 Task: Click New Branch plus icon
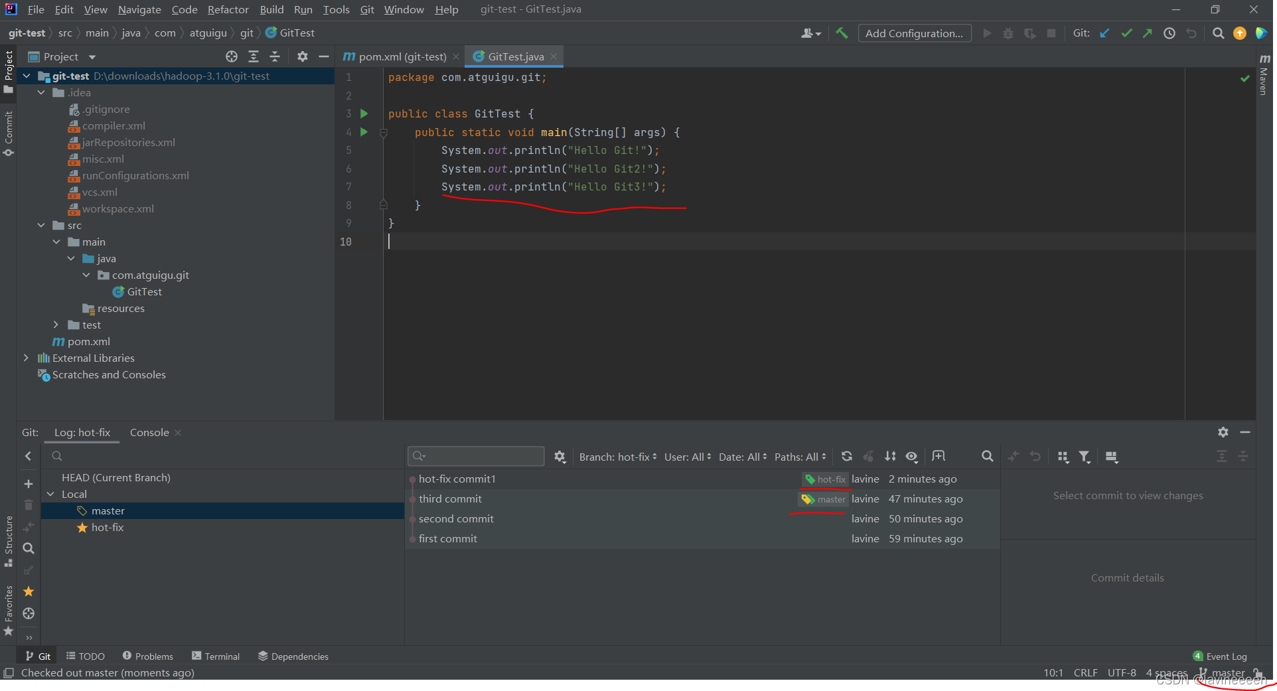pyautogui.click(x=29, y=484)
